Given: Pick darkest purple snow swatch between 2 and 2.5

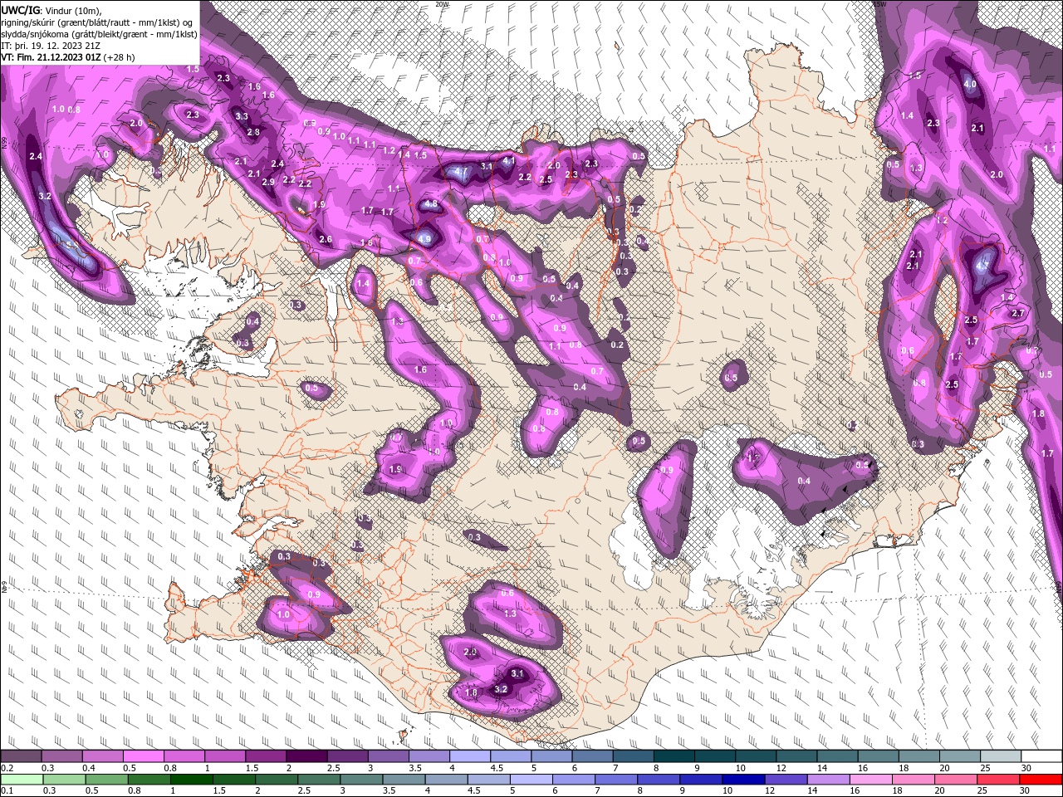Looking at the screenshot, I should (306, 755).
